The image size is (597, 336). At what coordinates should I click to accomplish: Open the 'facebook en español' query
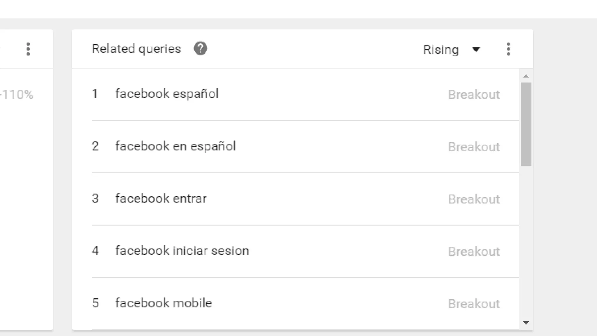(x=175, y=146)
